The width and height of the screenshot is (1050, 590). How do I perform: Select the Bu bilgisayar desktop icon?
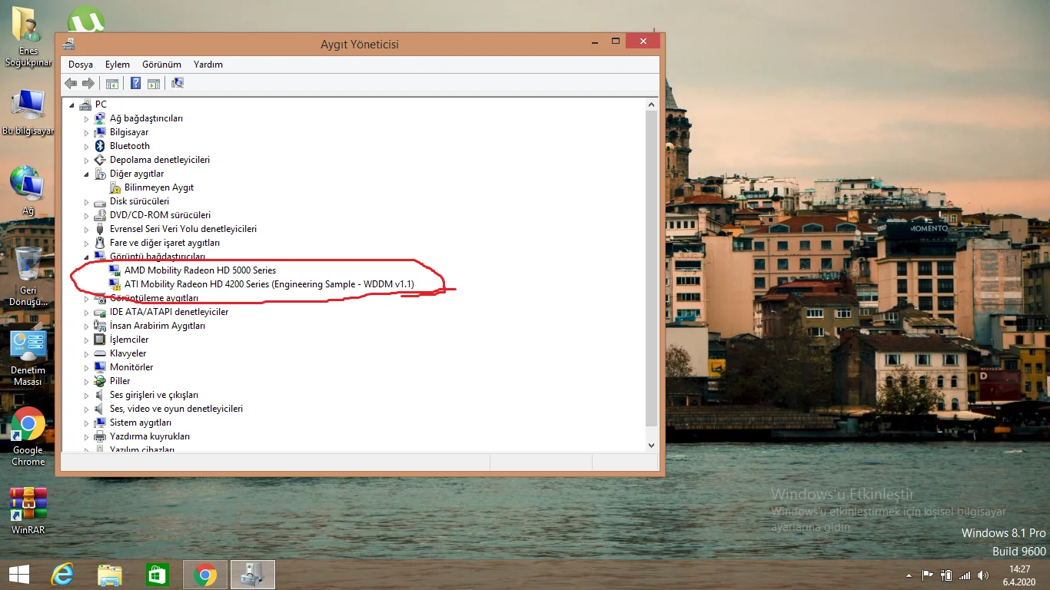(28, 112)
